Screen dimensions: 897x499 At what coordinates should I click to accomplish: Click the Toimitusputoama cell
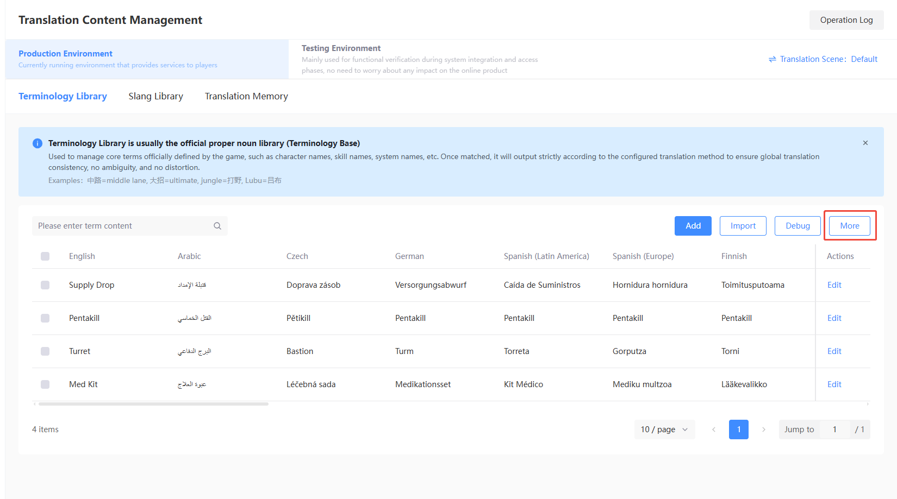click(753, 285)
